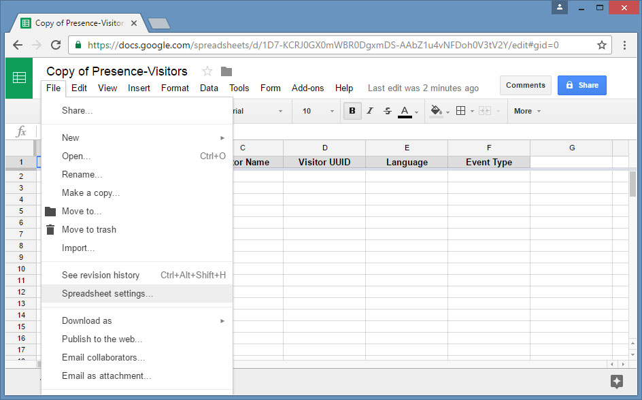Screen dimensions: 642x400
Task: Expand the More toolbar dropdown
Action: (x=528, y=111)
